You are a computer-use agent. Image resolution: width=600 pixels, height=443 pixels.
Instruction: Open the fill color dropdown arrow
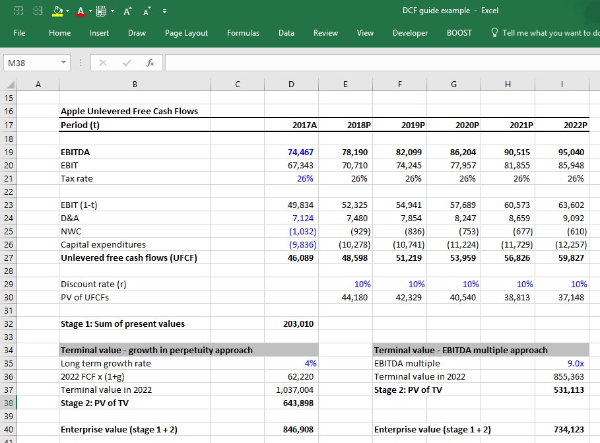(x=68, y=11)
